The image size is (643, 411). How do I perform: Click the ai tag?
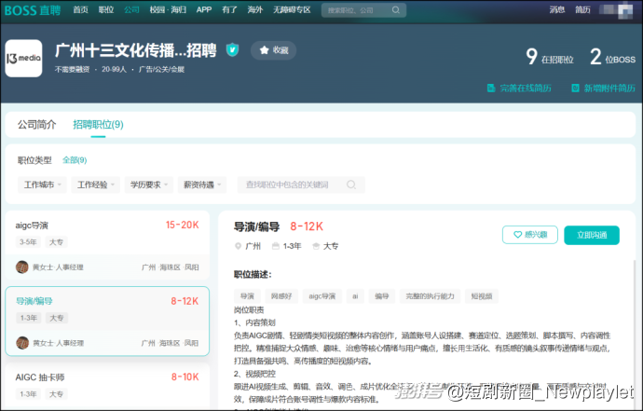click(x=355, y=296)
